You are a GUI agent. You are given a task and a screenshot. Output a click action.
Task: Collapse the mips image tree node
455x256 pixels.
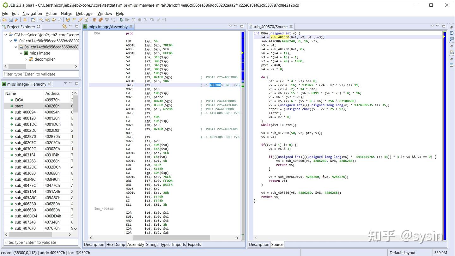[21, 53]
